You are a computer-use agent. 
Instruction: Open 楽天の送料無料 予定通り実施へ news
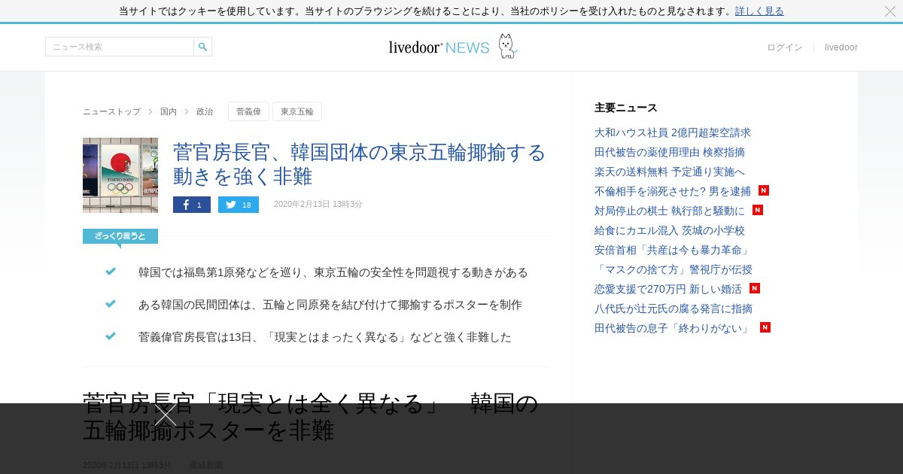pyautogui.click(x=670, y=172)
